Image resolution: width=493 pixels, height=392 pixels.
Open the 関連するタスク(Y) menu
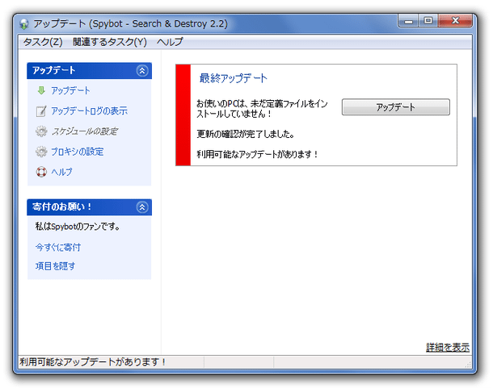click(x=110, y=42)
